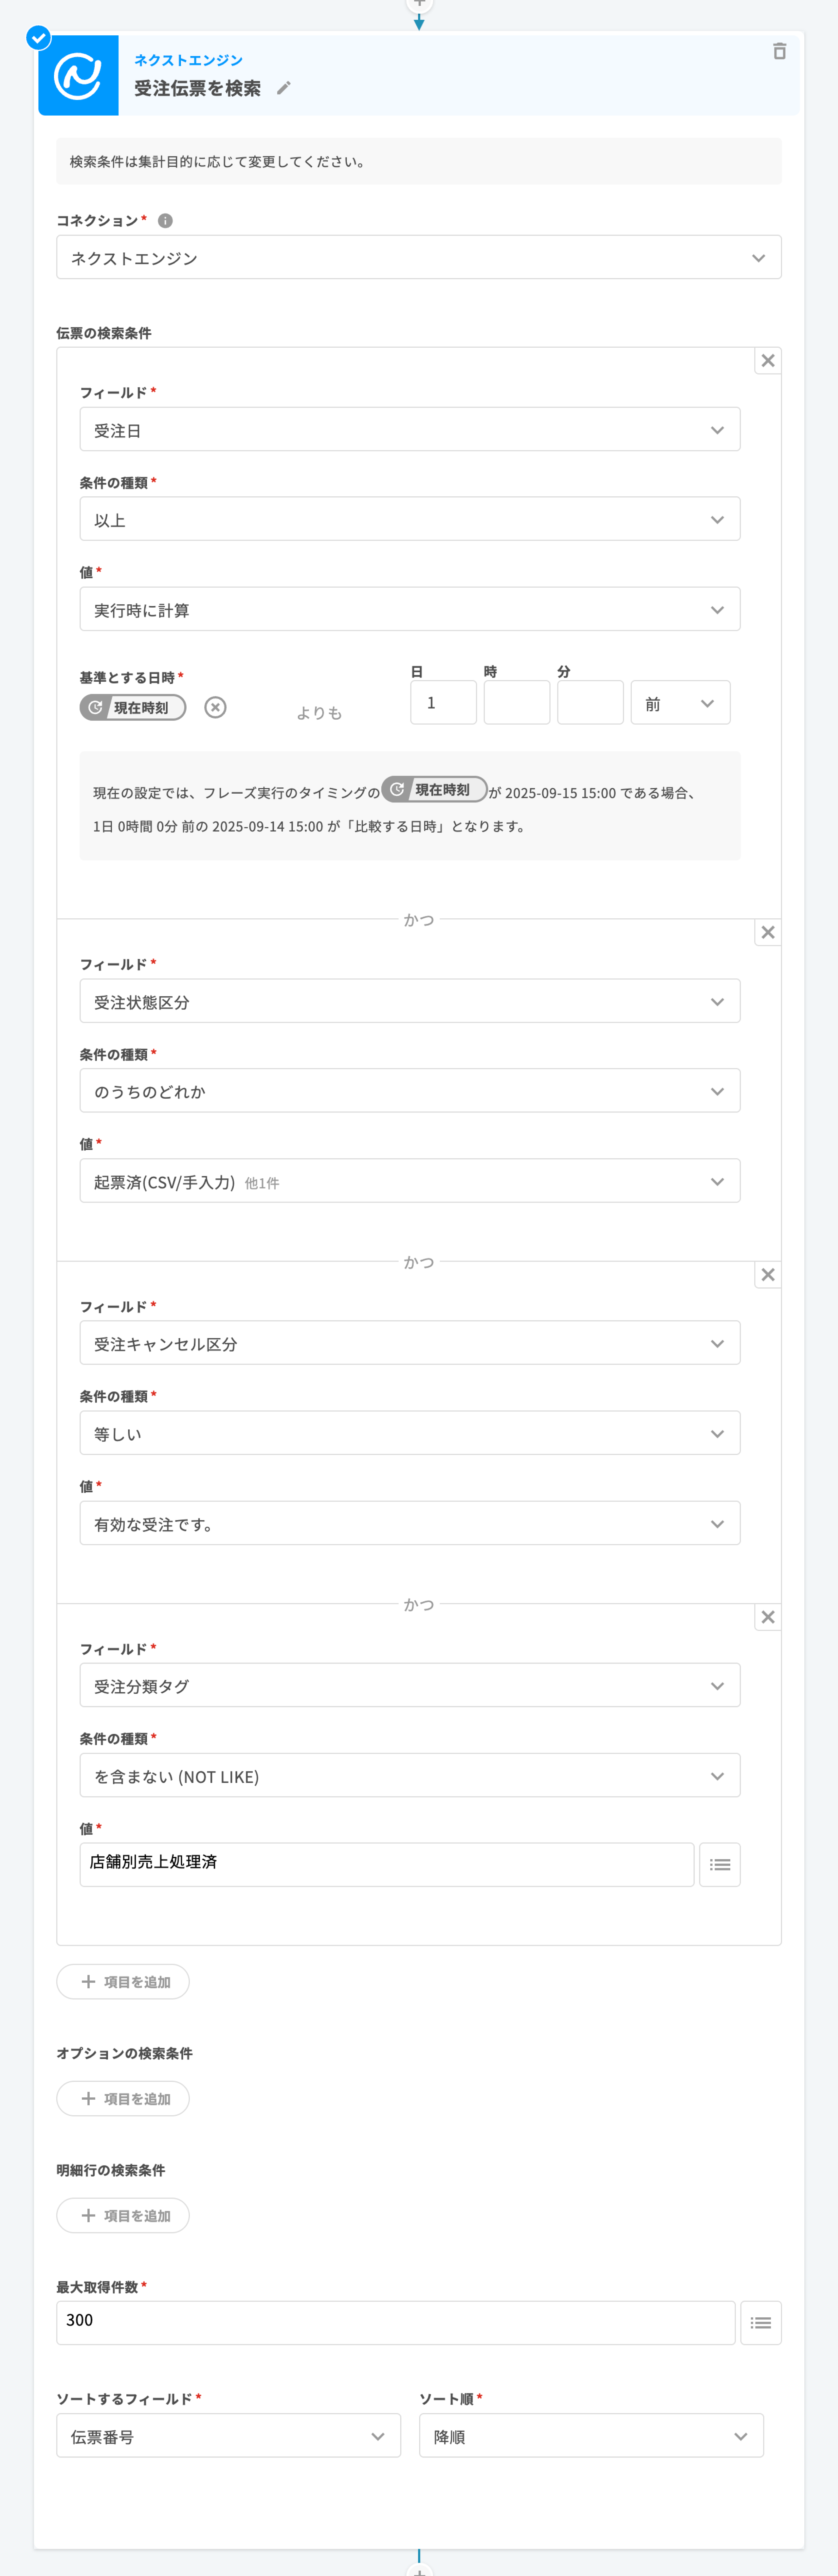Click the 日 number input containing 1

point(443,703)
